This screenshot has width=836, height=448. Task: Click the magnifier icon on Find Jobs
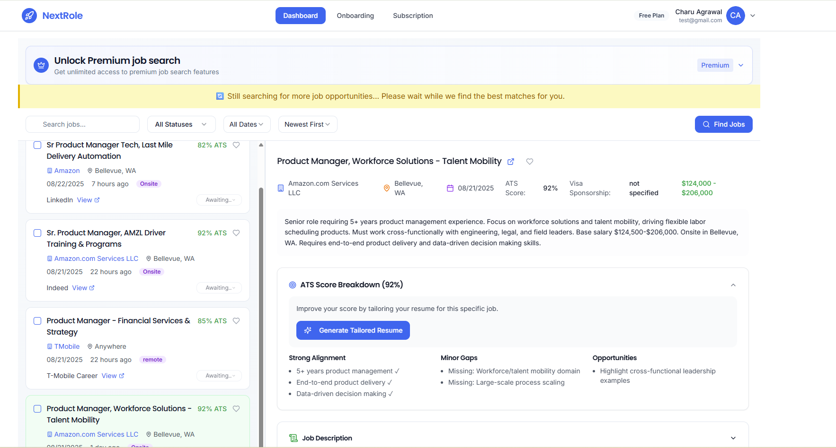pos(706,124)
